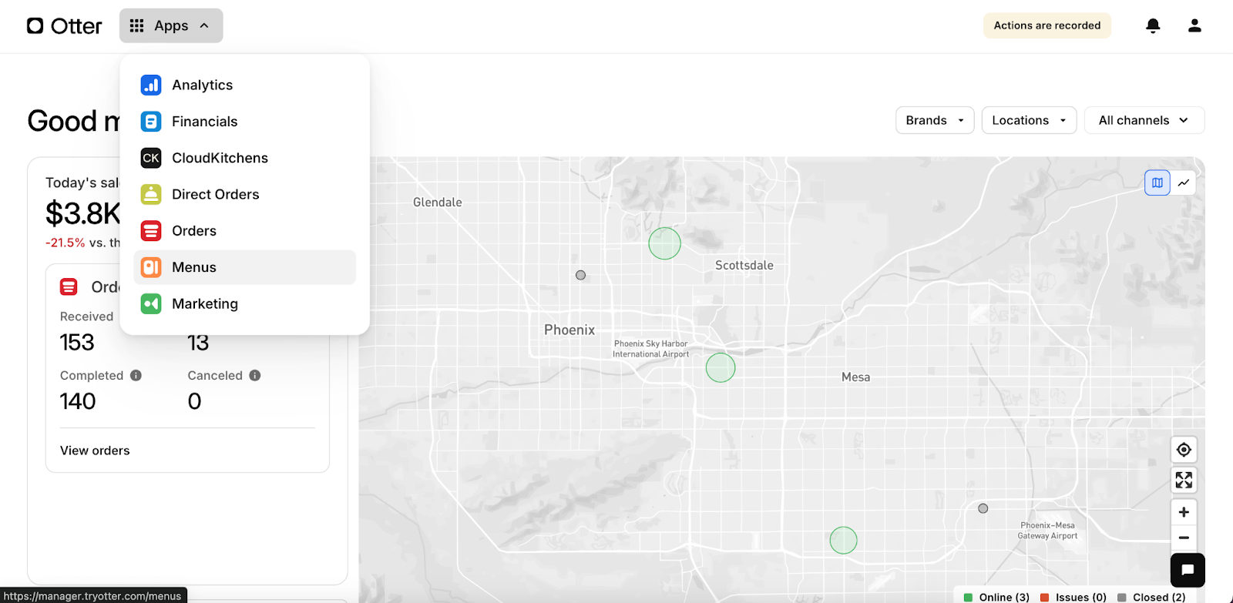Viewport: 1233px width, 603px height.
Task: Open the user account profile icon
Action: click(1194, 25)
